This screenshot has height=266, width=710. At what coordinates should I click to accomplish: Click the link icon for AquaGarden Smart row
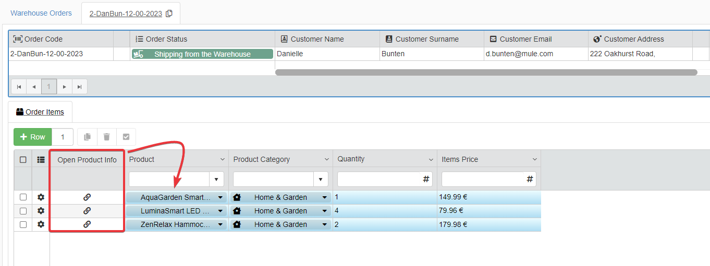(x=87, y=197)
